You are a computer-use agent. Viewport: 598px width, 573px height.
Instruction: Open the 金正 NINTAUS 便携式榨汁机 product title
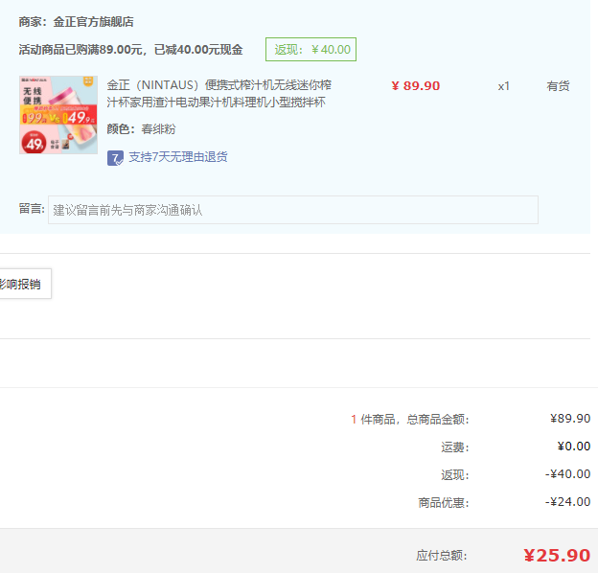219,93
